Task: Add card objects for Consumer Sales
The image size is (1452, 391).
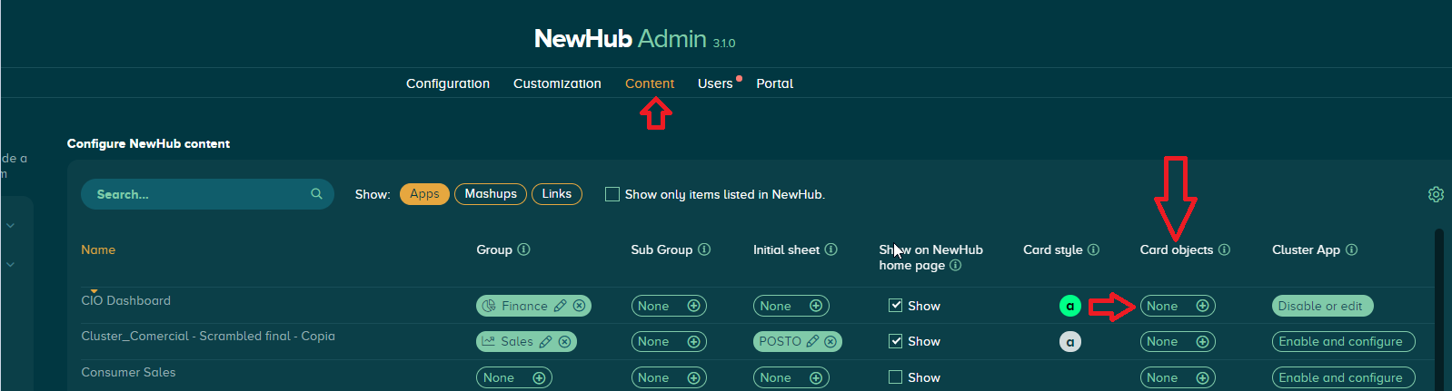Action: pos(1202,377)
